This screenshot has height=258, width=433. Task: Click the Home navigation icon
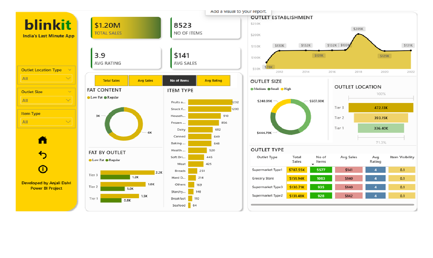click(43, 140)
